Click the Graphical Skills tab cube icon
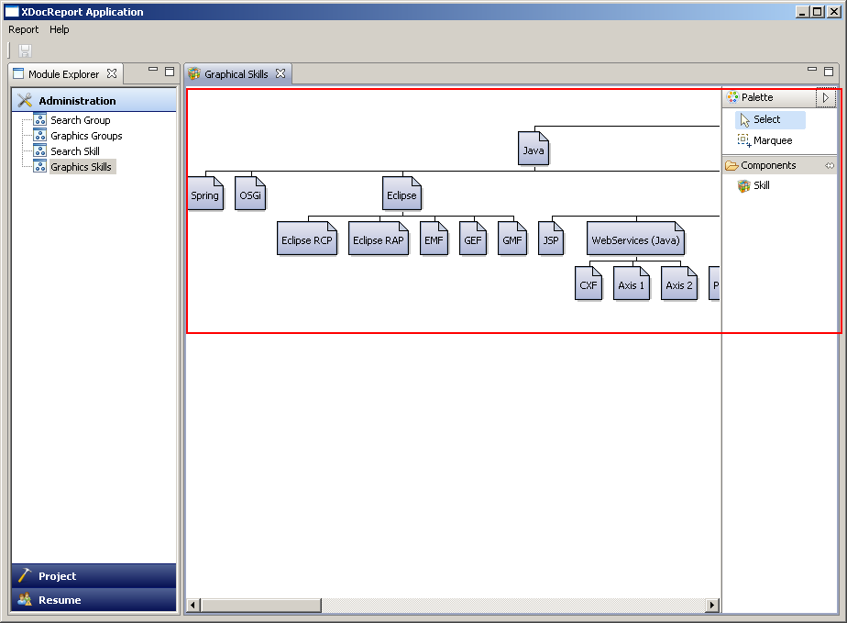The width and height of the screenshot is (847, 623). (x=194, y=73)
